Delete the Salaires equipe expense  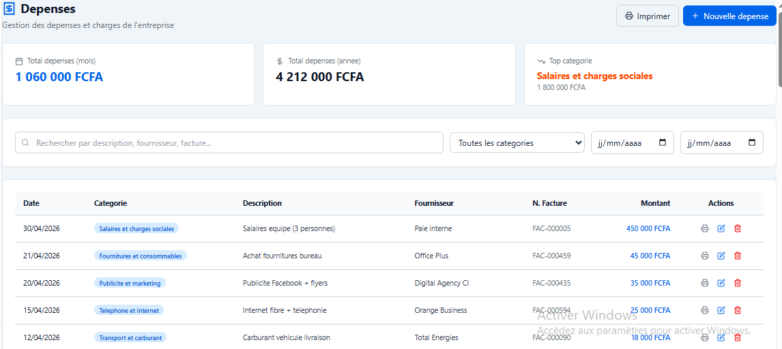738,228
